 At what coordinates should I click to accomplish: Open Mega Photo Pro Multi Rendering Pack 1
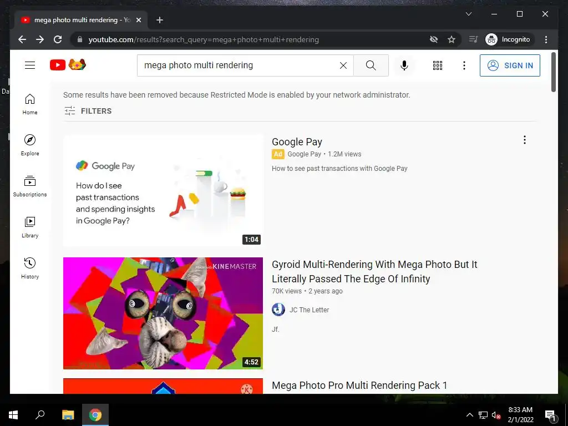pos(359,386)
